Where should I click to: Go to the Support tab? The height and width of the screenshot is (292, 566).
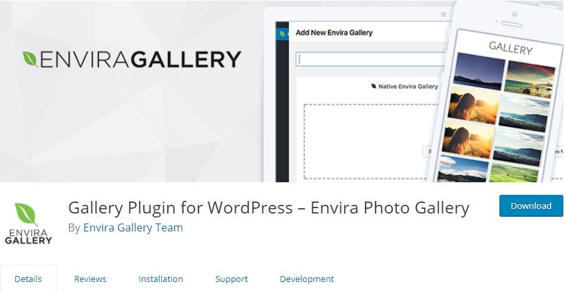click(231, 279)
